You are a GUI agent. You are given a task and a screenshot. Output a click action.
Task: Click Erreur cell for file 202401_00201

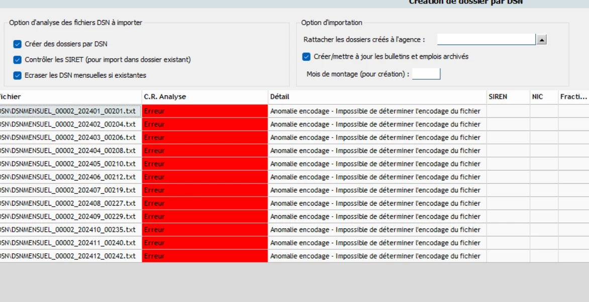(x=205, y=111)
